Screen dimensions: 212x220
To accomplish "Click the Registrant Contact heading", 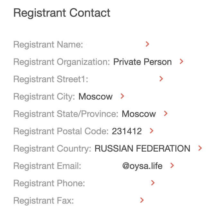I will pos(62,13).
